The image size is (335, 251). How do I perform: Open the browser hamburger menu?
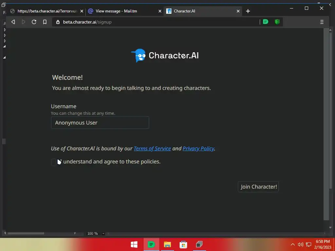point(322,22)
